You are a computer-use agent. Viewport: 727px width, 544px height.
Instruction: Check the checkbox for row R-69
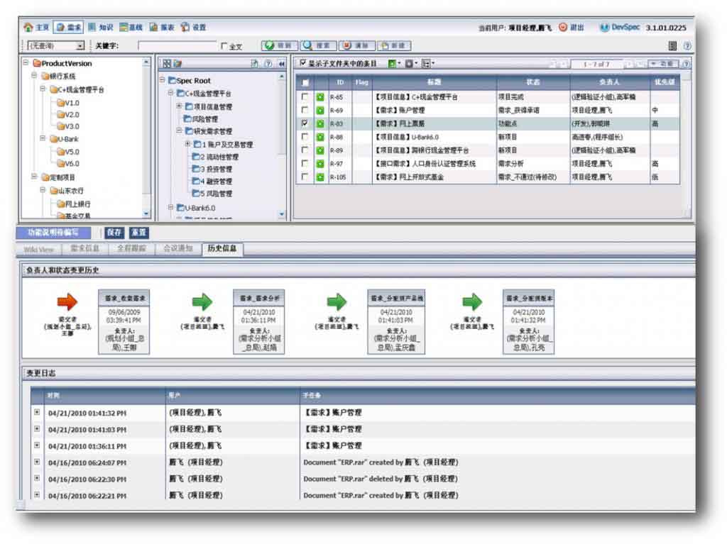coord(305,111)
